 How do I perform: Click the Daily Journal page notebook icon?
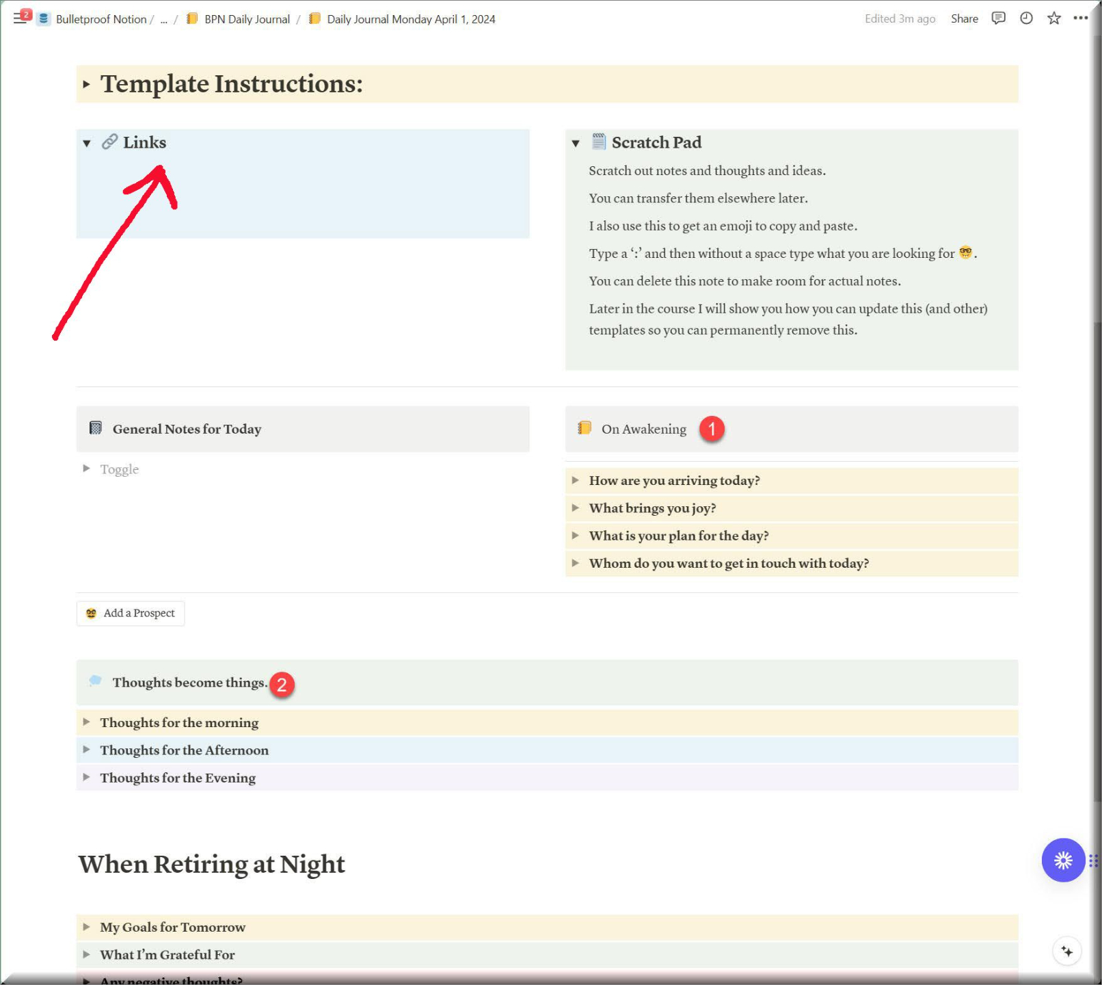314,18
